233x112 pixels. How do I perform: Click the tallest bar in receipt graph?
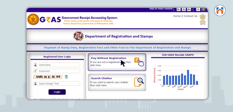coord(188,77)
